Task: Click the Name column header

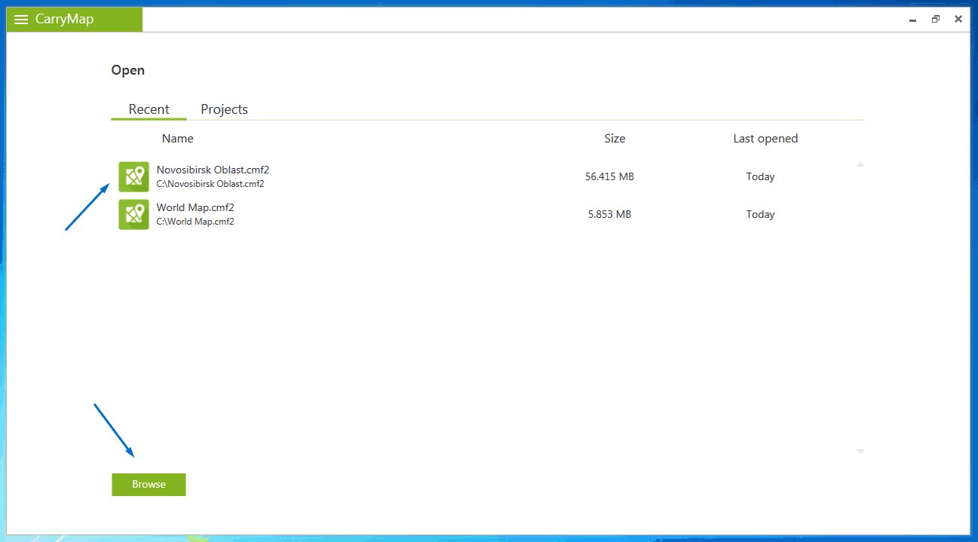Action: [x=178, y=139]
